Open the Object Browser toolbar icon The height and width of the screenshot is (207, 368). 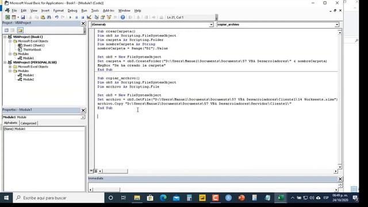tap(109, 17)
